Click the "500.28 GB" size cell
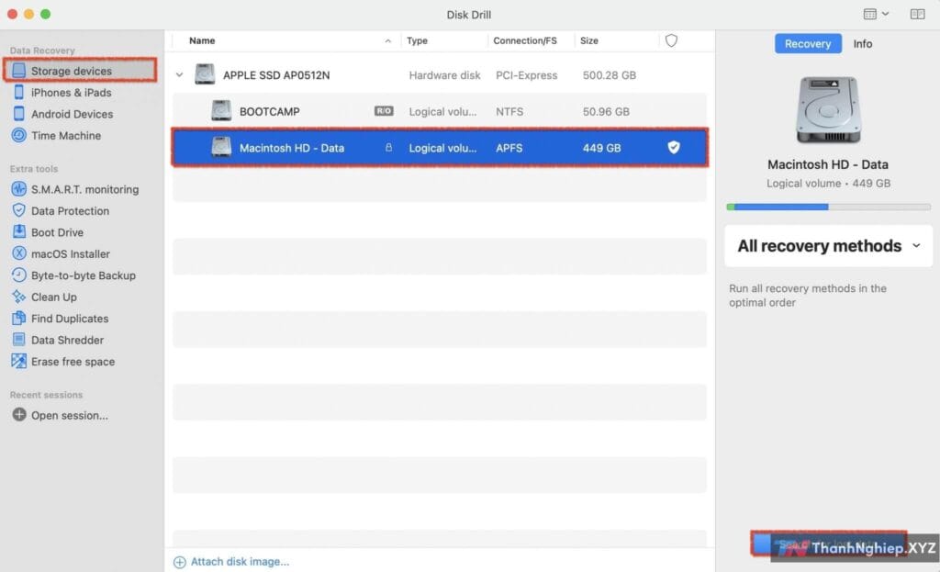This screenshot has width=940, height=572. [x=610, y=75]
